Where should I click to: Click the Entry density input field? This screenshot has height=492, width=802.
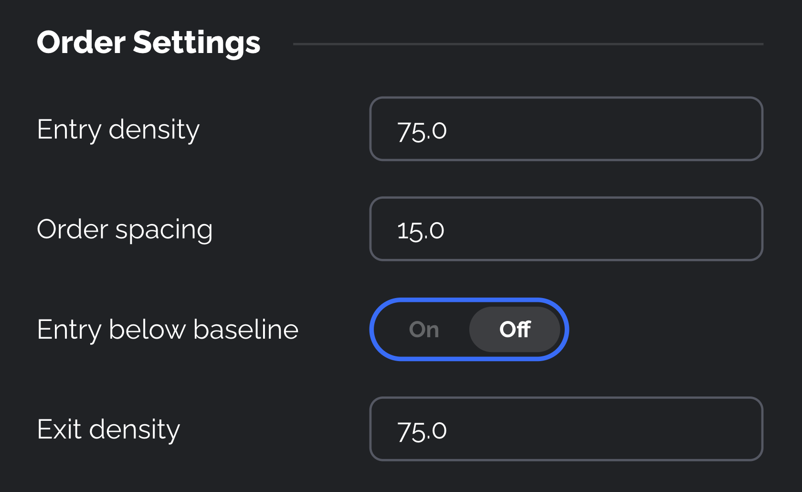[x=566, y=129]
